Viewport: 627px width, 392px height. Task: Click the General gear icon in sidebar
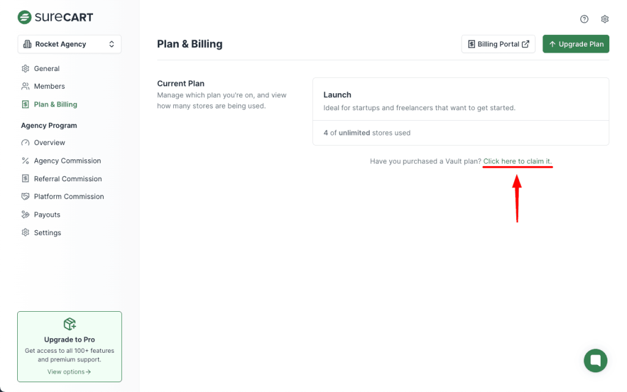click(25, 69)
